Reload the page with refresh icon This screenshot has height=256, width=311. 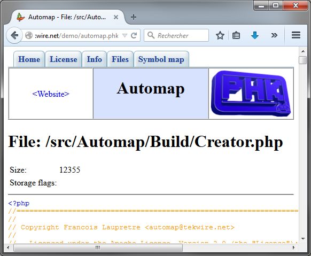pyautogui.click(x=134, y=35)
